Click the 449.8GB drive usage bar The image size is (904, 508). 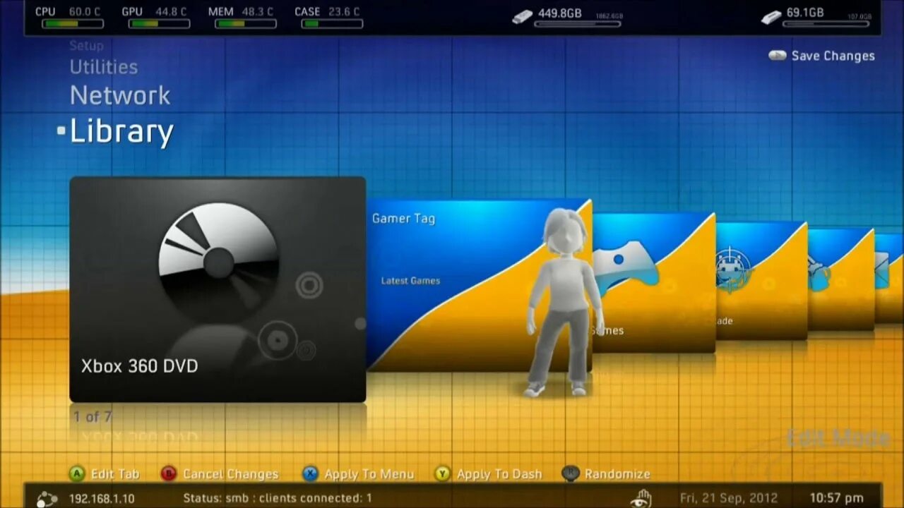click(x=577, y=24)
